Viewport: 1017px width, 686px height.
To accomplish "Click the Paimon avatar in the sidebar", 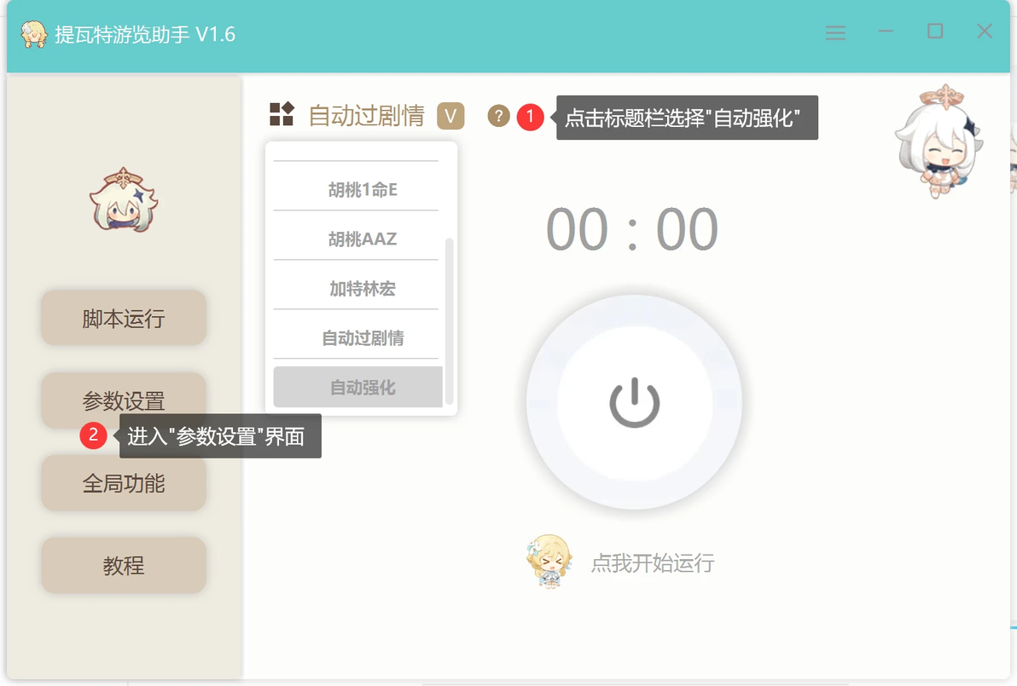I will tap(123, 200).
